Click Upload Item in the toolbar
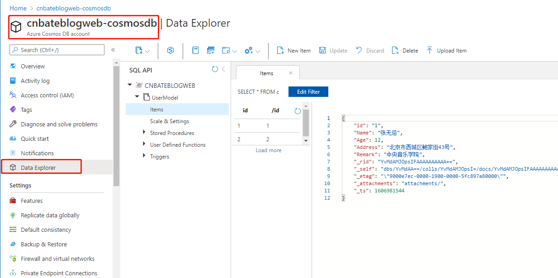This screenshot has width=558, height=278. tap(446, 51)
